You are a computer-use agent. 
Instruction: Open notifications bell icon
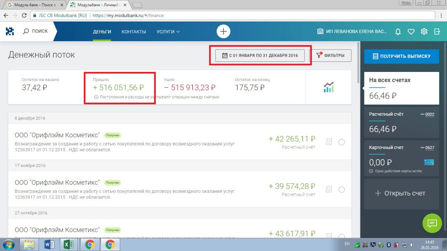point(398,32)
